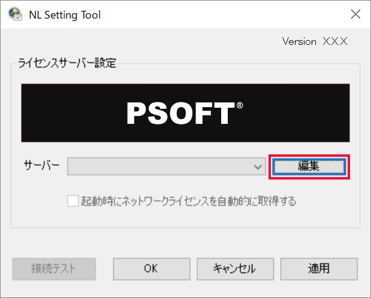Viewport: 371px width, 298px height.
Task: Click the PSOFT logo text
Action: [x=180, y=113]
